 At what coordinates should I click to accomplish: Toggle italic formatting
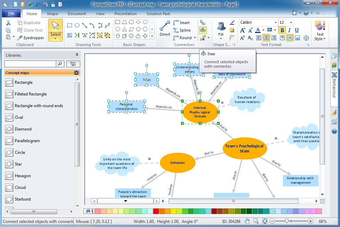[290, 31]
